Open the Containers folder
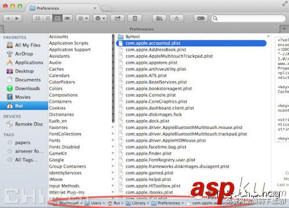Viewport: 289px width, 208px height. click(60, 101)
